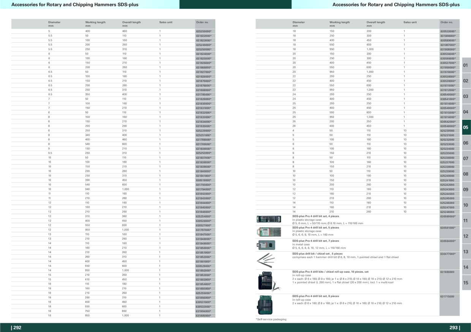Select order number 630580000*
This screenshot has height=332, width=471.
coord(448,216)
